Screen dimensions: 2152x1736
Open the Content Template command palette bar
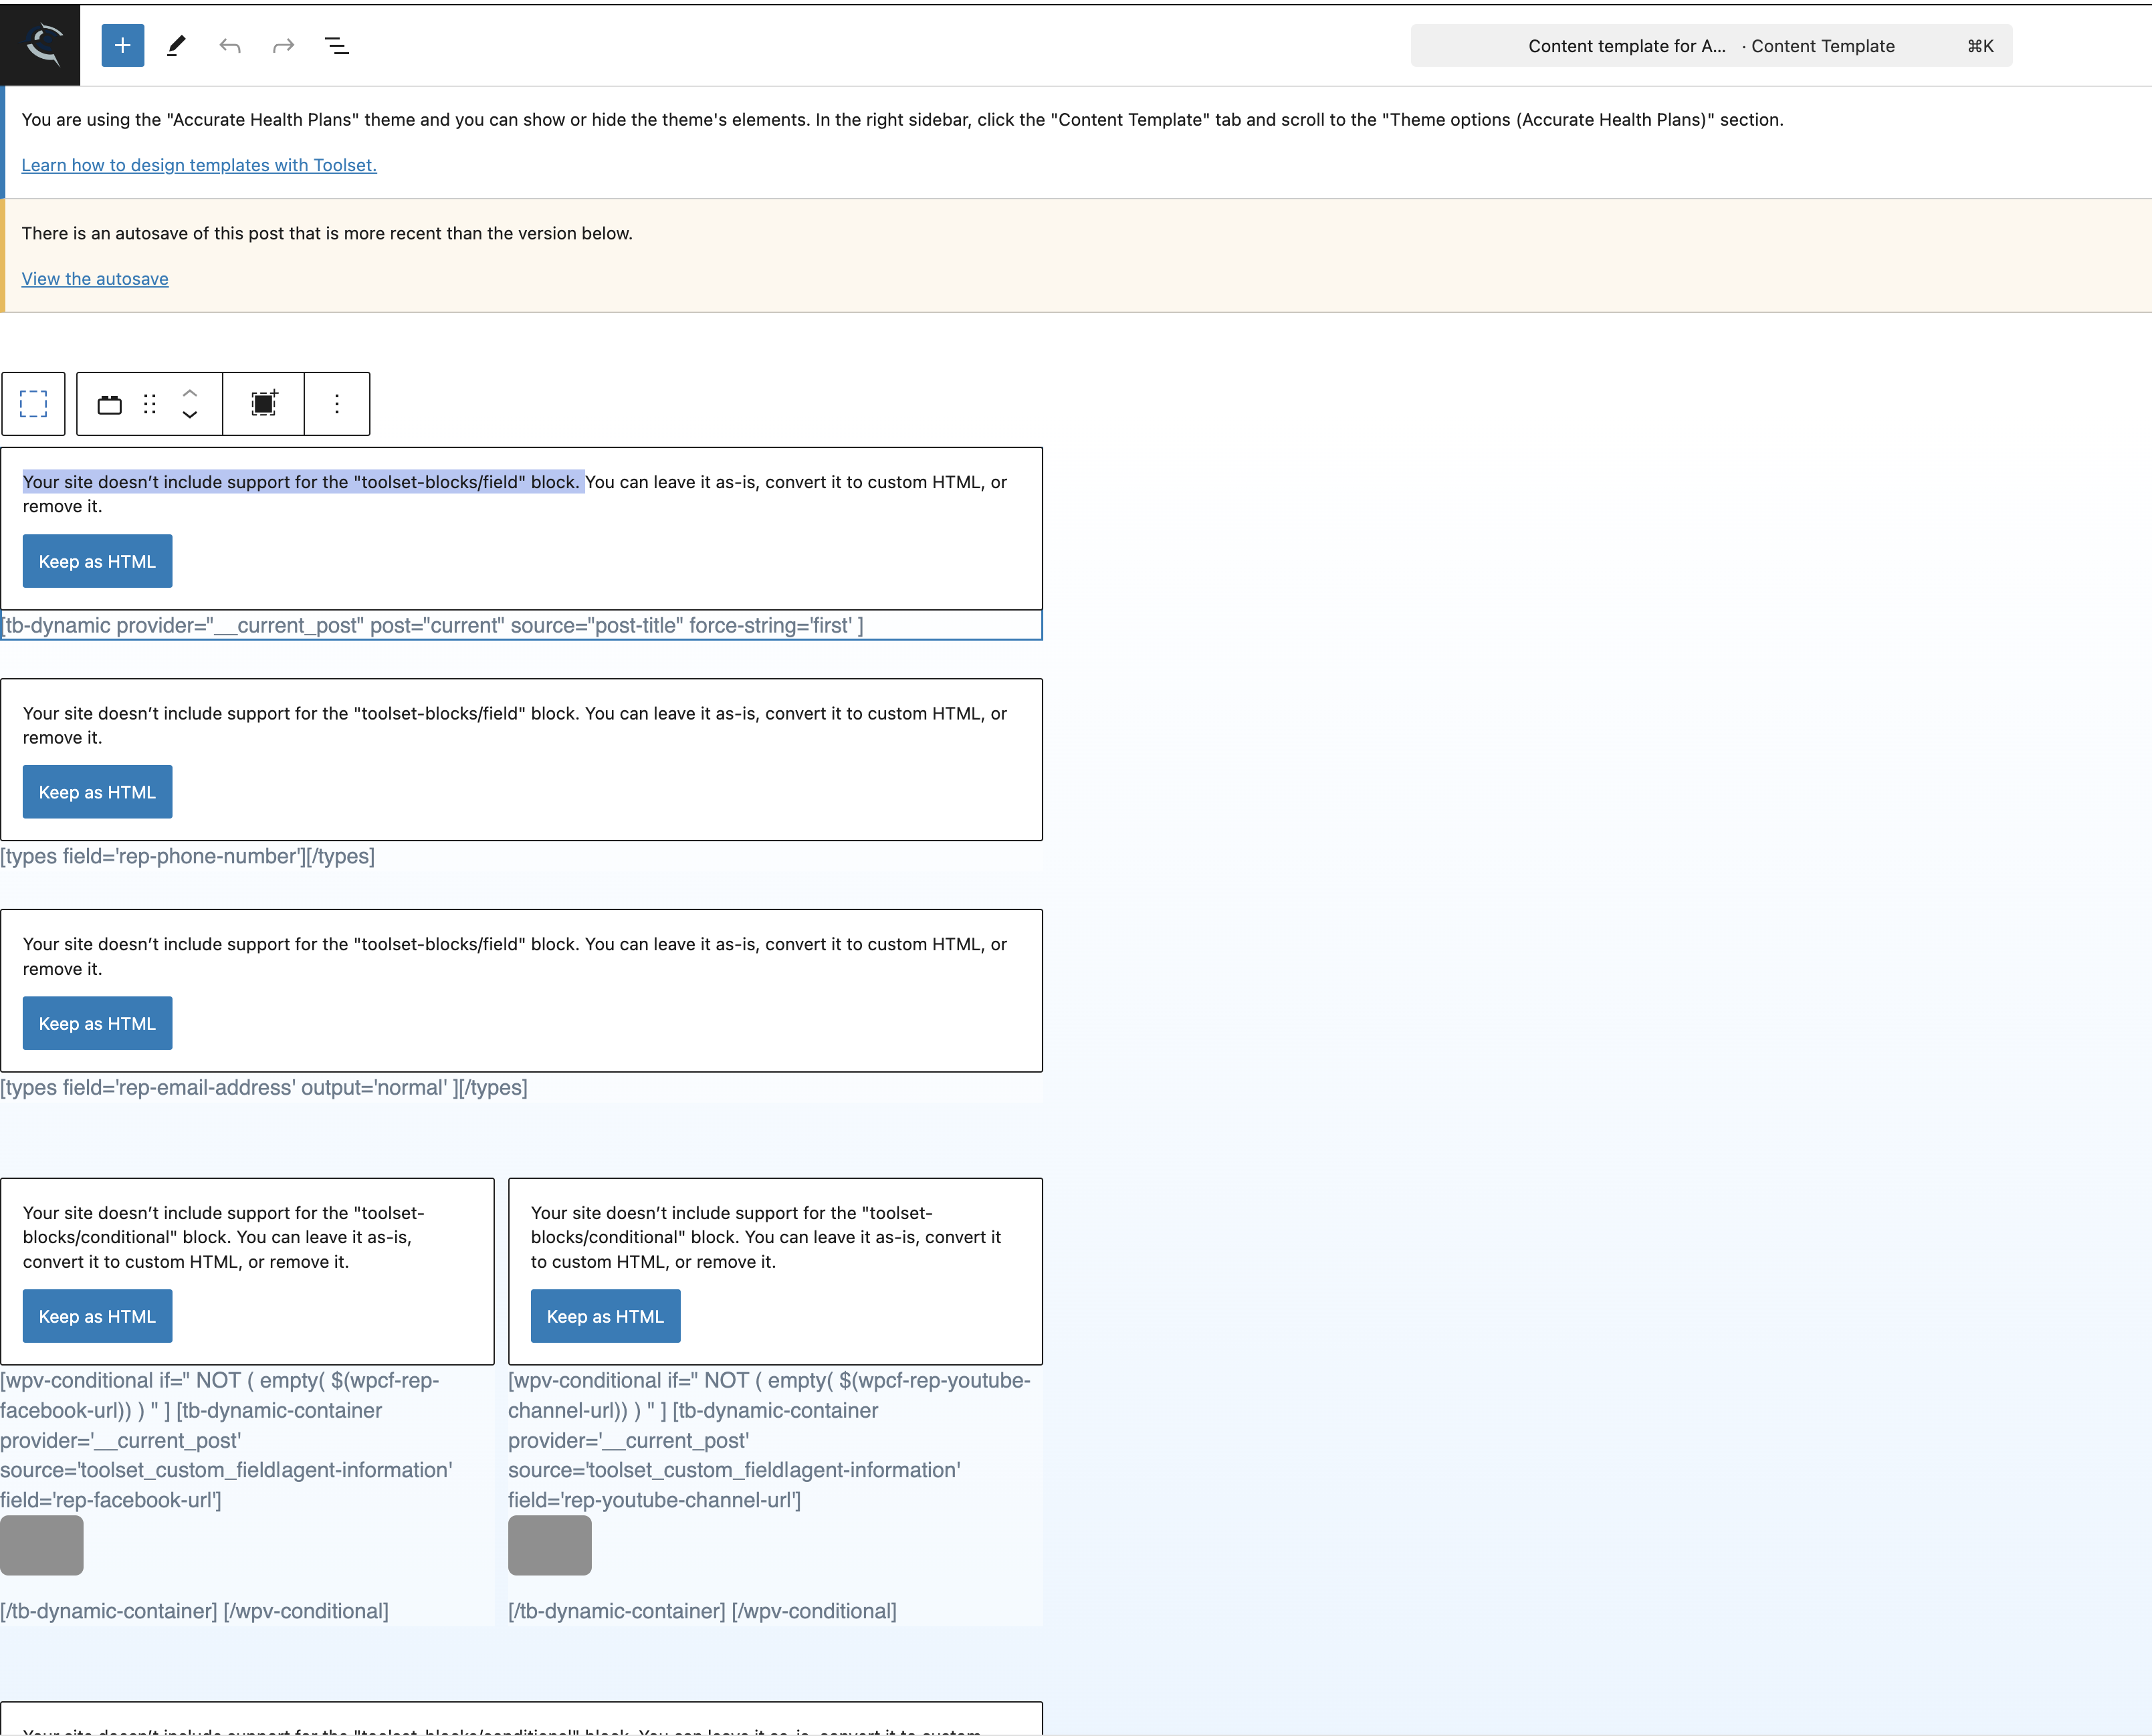click(x=1710, y=46)
